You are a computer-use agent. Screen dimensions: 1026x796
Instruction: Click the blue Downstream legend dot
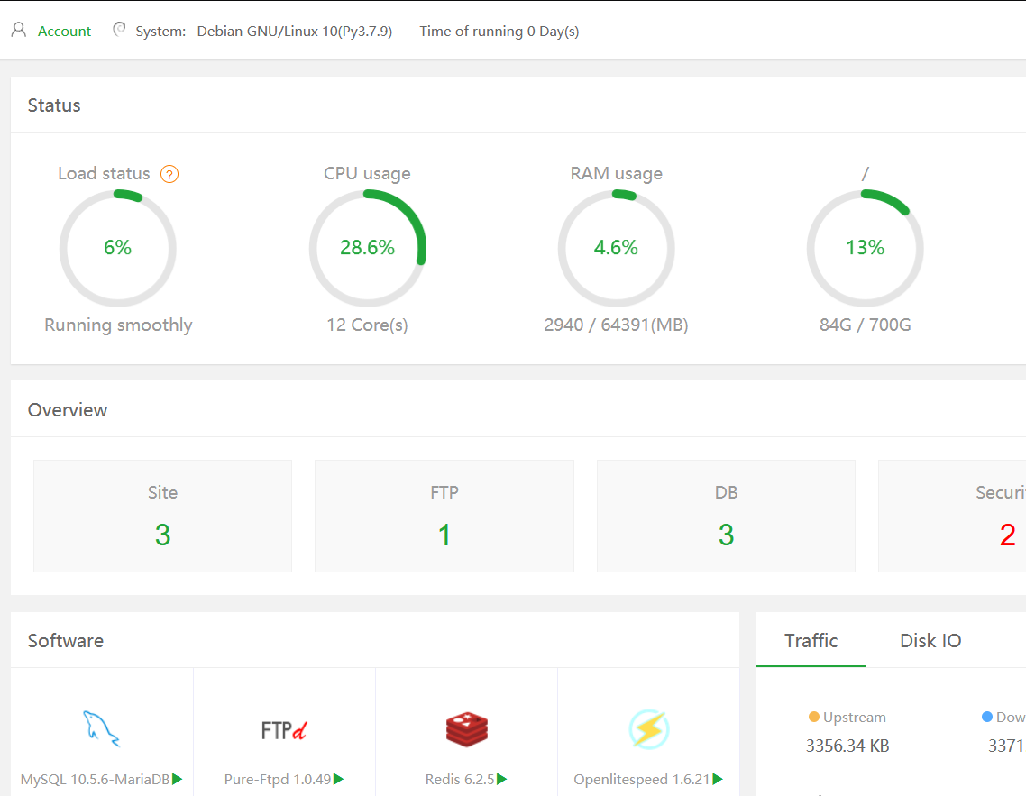click(x=987, y=717)
